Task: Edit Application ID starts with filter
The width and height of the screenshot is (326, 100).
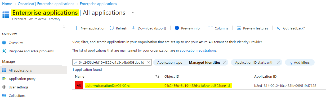Action: 254,62
